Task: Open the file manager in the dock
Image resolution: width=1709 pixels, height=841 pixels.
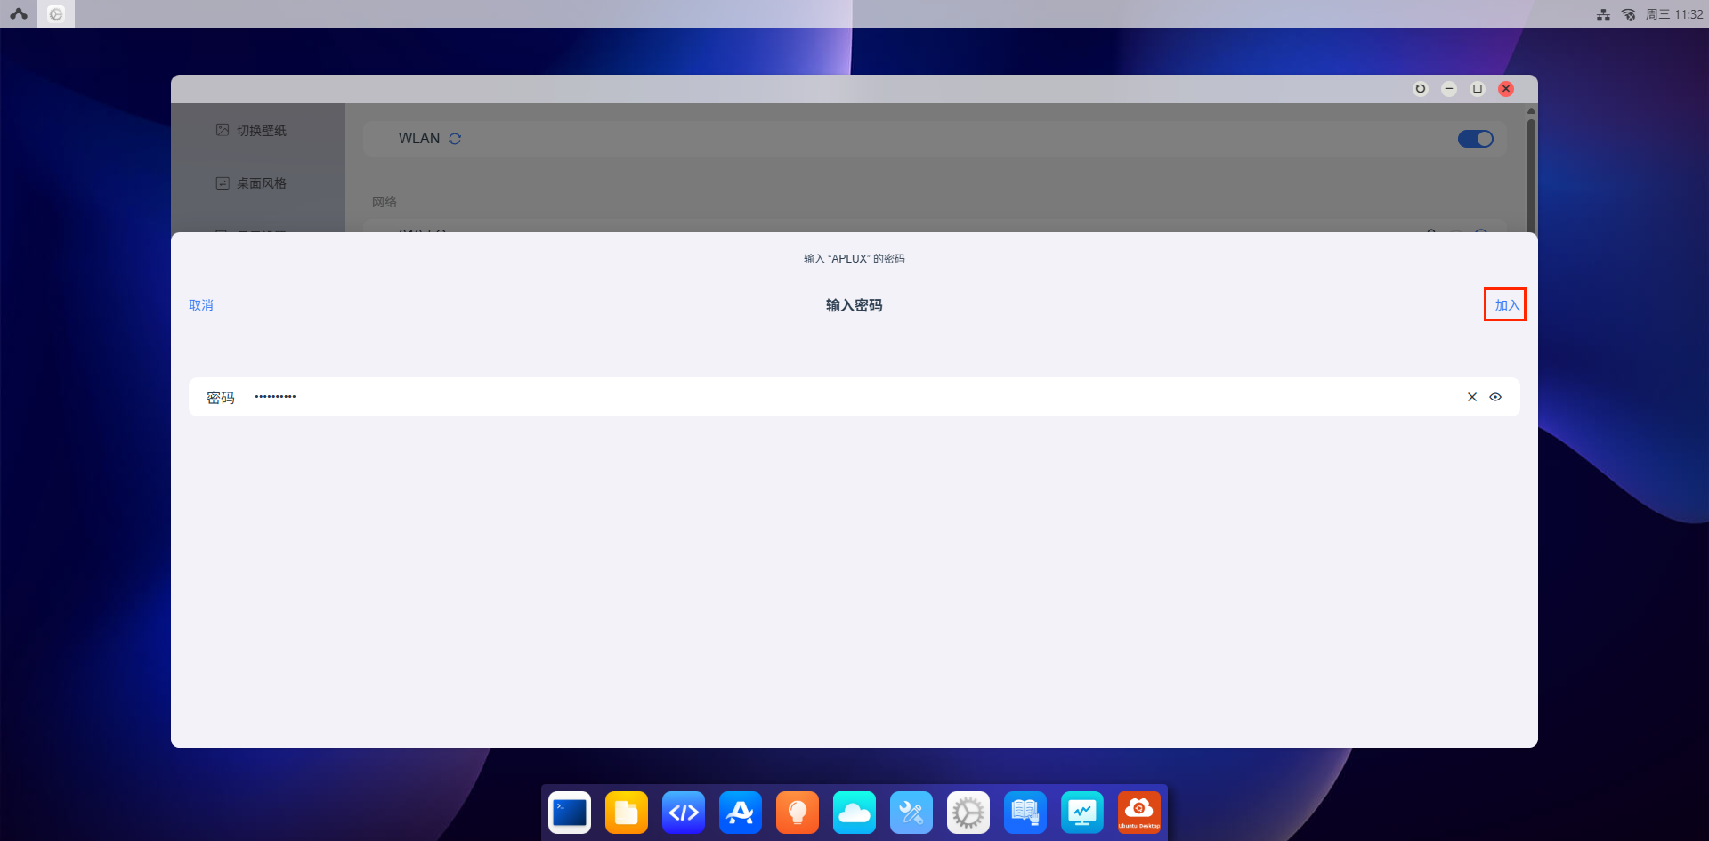Action: click(627, 813)
